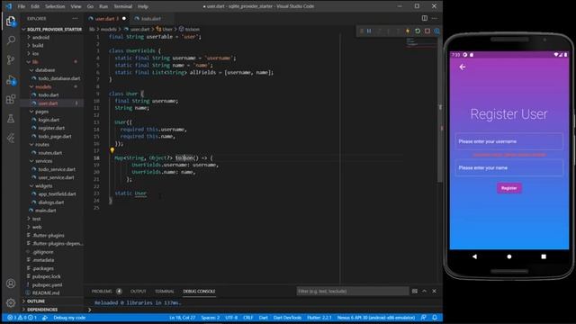576x324 pixels.
Task: Tap the Register button in emulator
Action: coord(509,188)
